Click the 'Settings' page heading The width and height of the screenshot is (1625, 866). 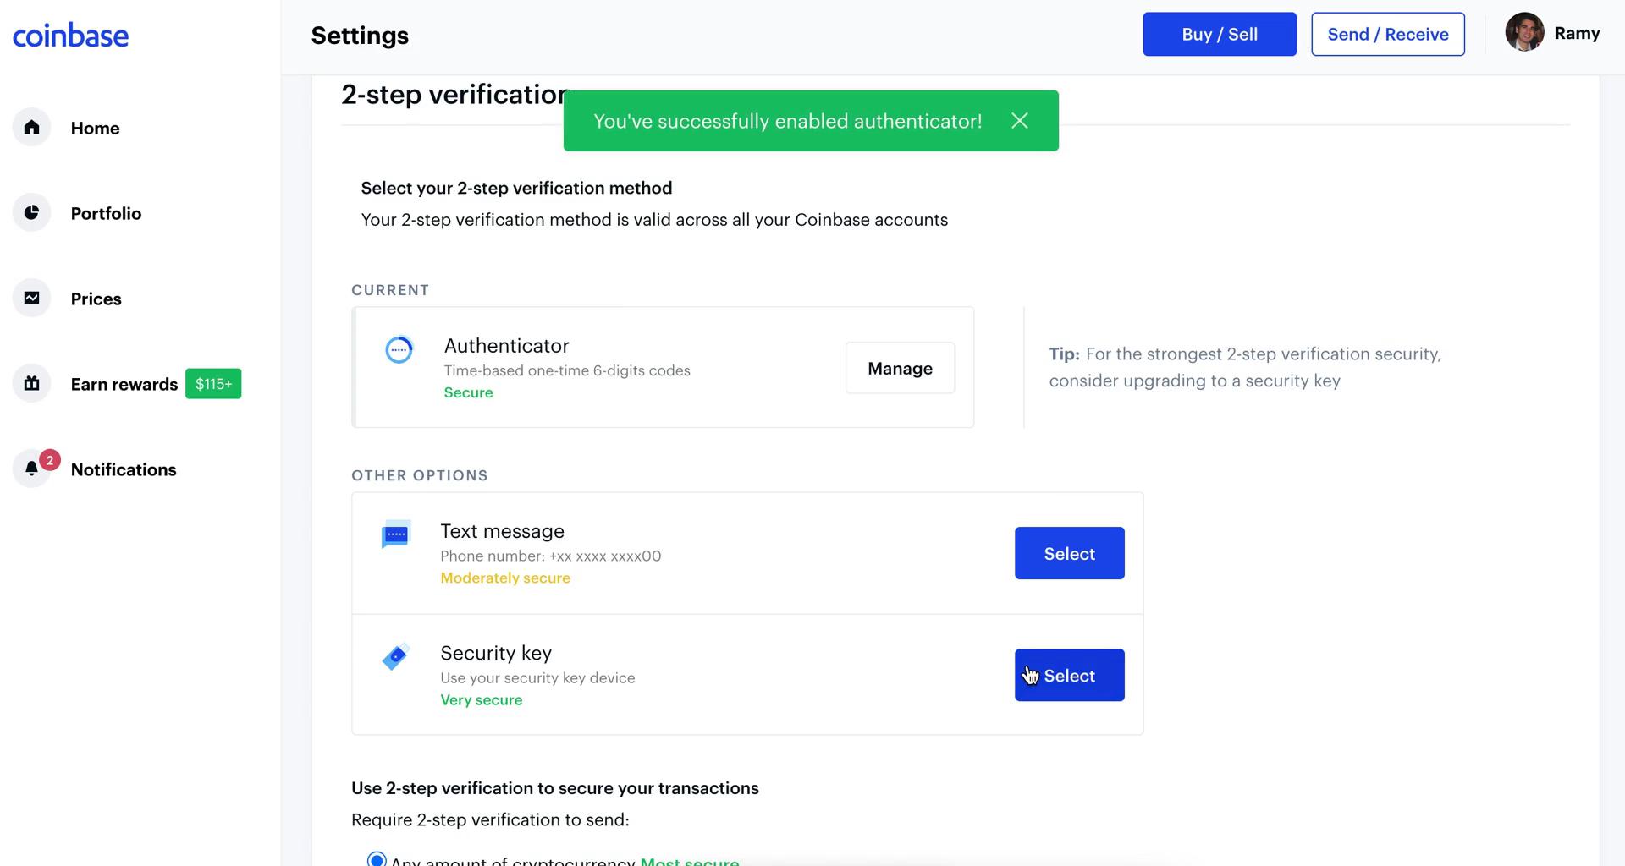(360, 36)
